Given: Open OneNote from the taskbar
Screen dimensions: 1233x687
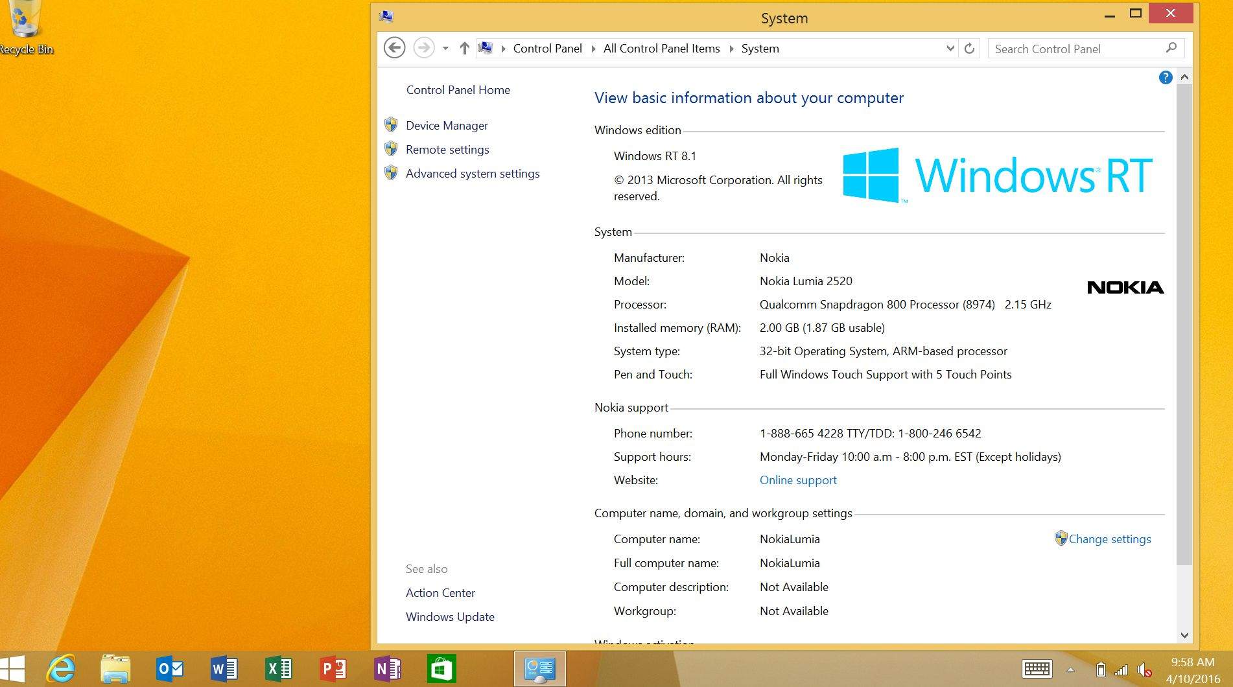Looking at the screenshot, I should coord(387,669).
